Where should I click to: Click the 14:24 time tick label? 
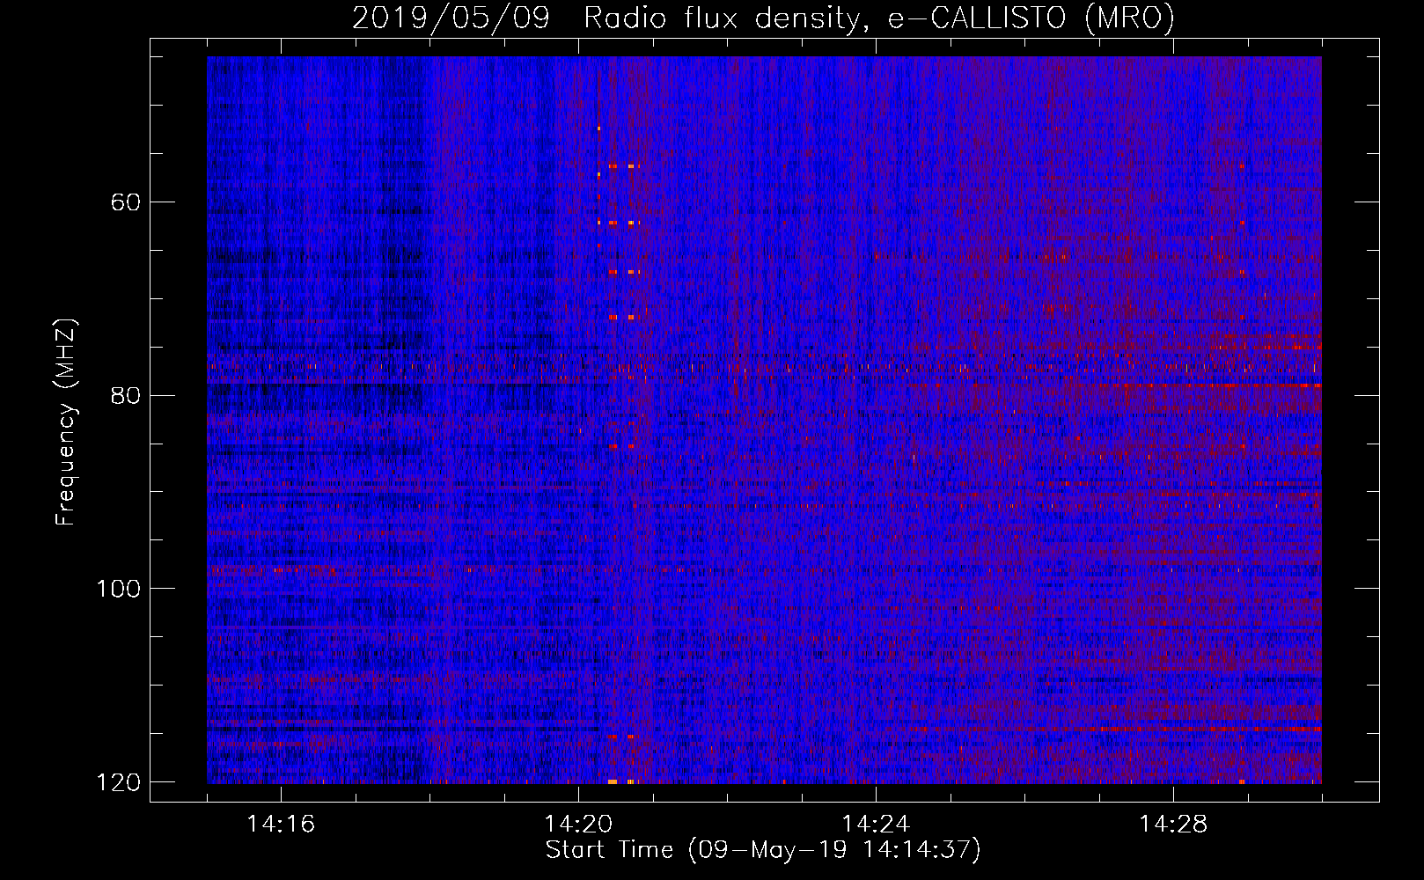876,825
